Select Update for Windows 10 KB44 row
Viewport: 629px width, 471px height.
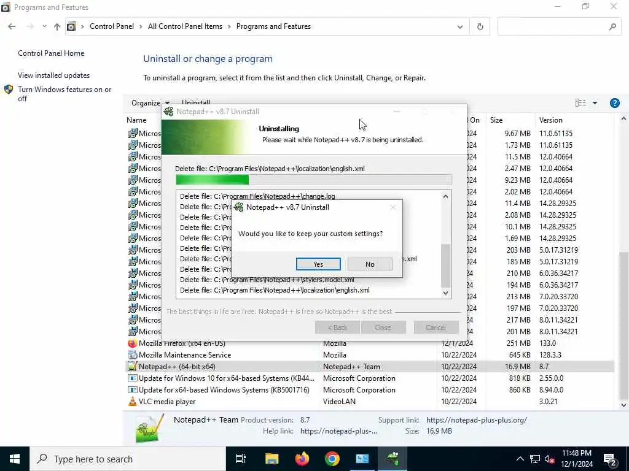(369, 378)
